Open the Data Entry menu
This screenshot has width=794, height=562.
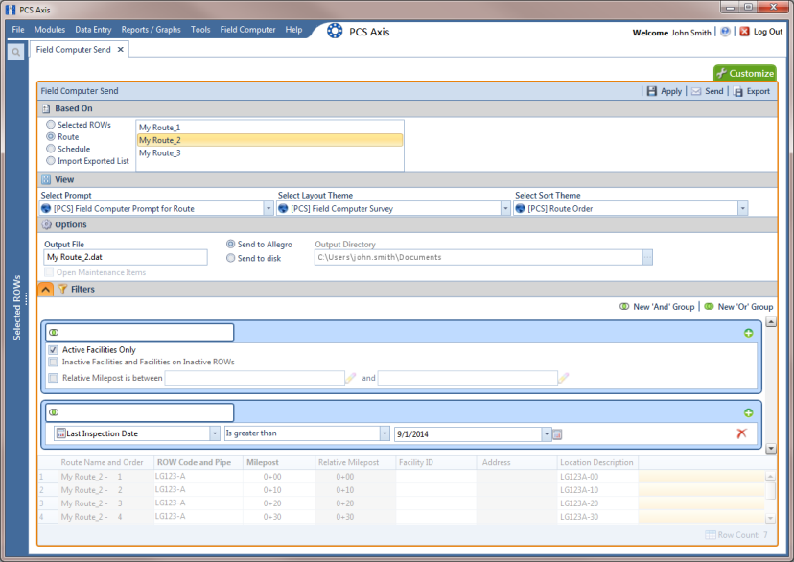click(93, 30)
